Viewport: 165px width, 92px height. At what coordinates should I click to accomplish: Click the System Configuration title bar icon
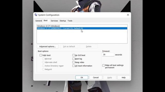coord(36,15)
